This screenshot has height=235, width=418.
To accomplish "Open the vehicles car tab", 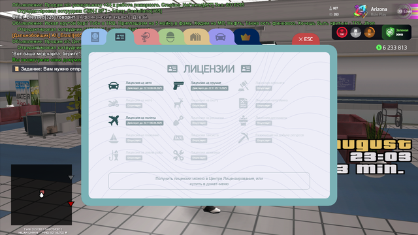I will click(221, 37).
